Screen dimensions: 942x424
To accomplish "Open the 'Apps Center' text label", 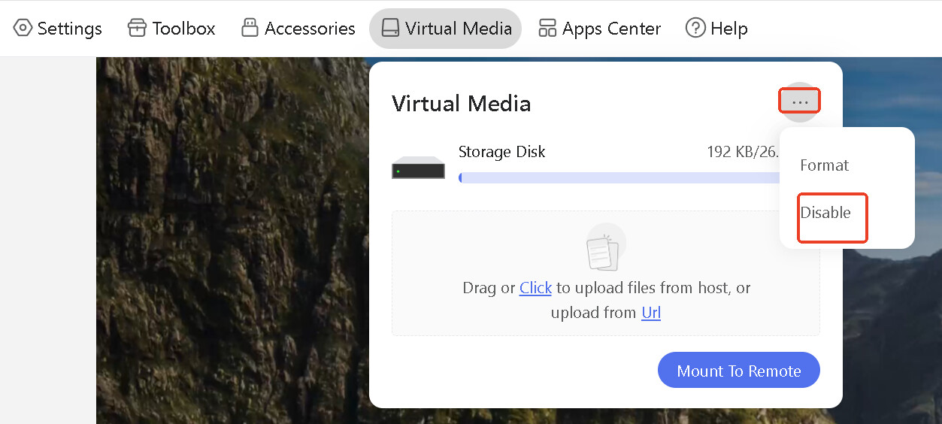I will [611, 29].
